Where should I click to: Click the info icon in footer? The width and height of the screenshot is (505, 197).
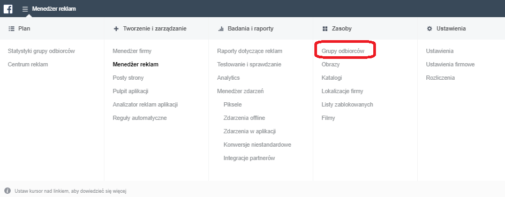[7, 191]
